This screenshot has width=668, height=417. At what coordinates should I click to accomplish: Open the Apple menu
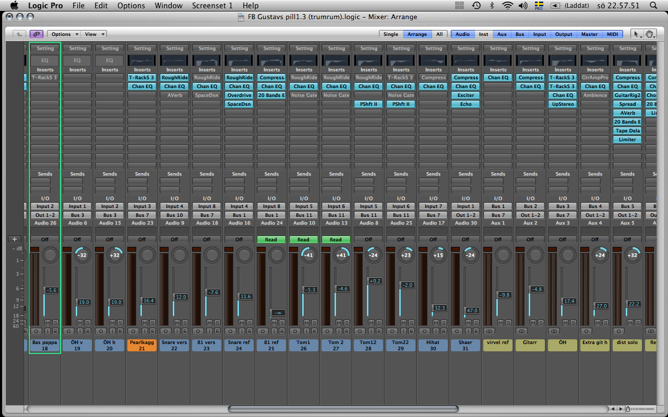[x=14, y=6]
